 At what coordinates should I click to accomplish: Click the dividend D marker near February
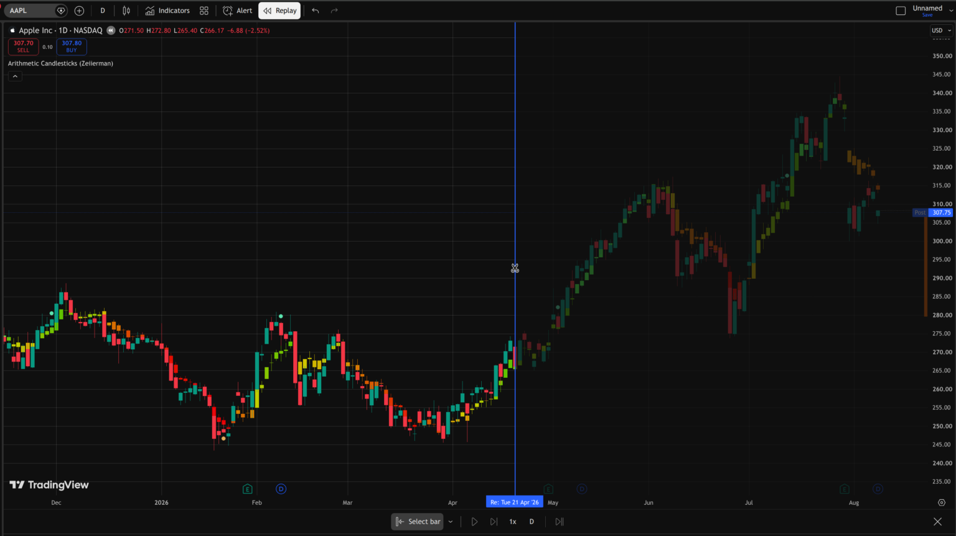(x=281, y=489)
